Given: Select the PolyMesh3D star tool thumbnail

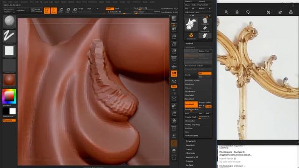Looking at the screenshot, I should [205, 29].
